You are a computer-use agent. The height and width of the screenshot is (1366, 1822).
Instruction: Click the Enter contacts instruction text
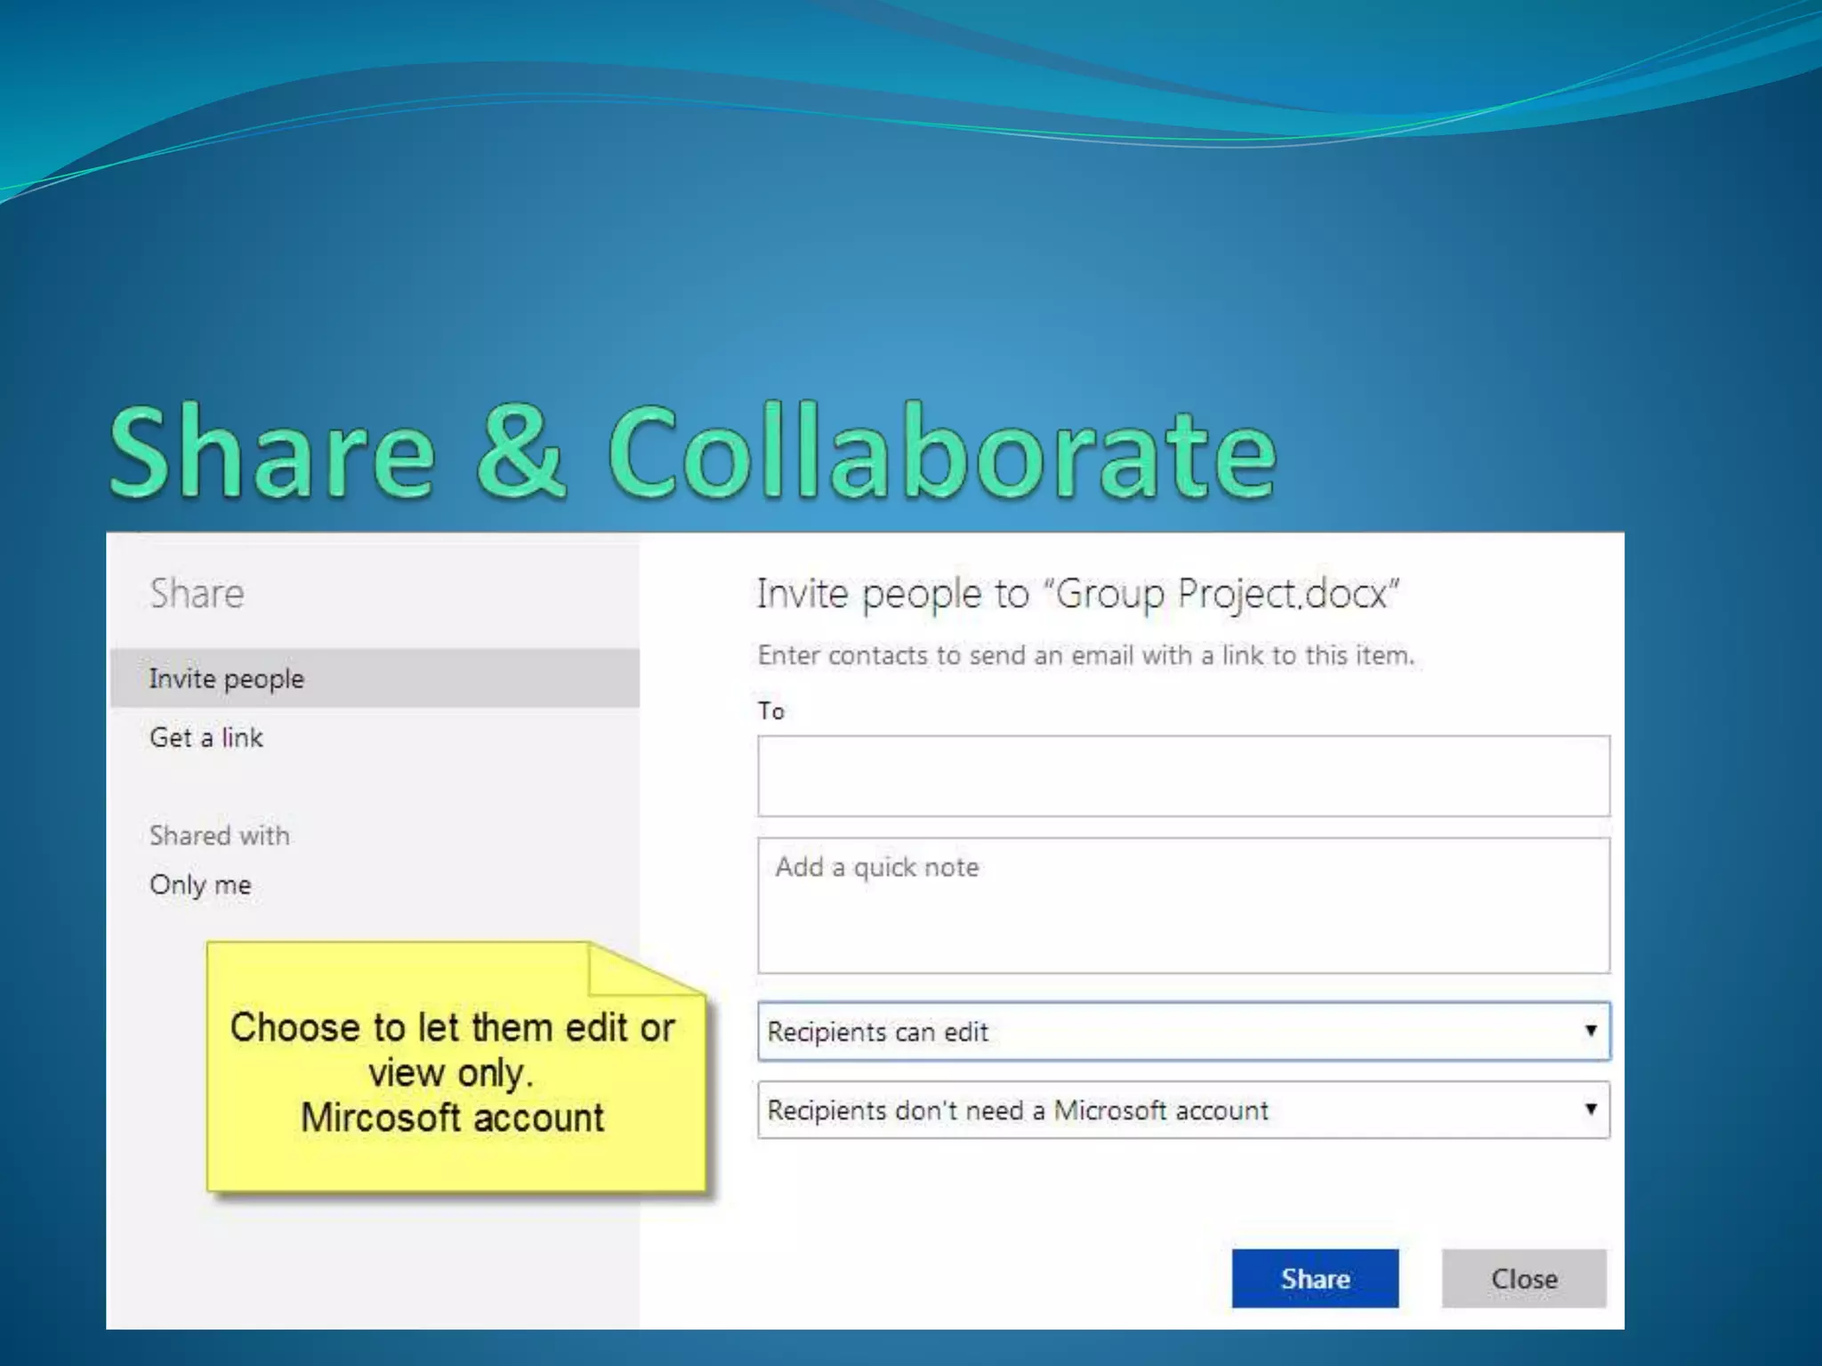coord(1085,655)
